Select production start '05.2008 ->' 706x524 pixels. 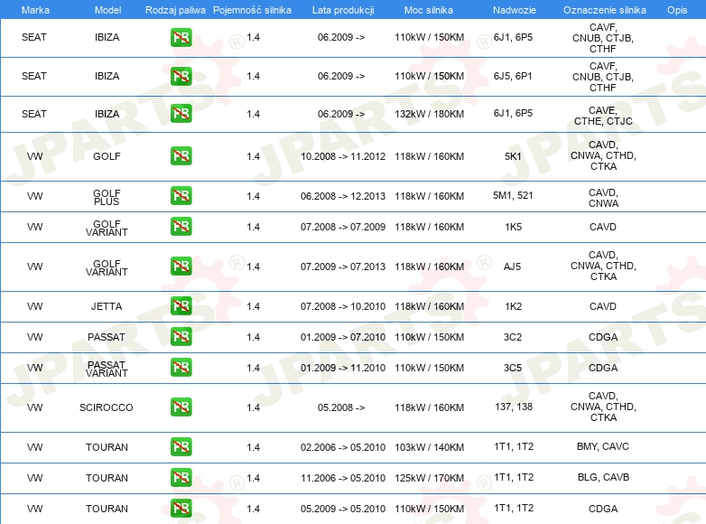(341, 407)
